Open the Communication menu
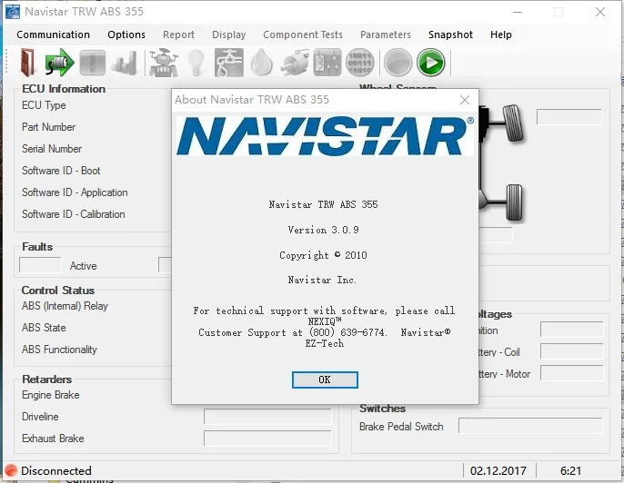 click(54, 34)
